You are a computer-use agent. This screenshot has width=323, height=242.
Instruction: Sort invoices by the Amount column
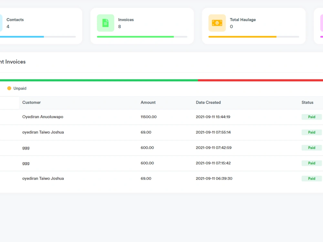tap(148, 102)
